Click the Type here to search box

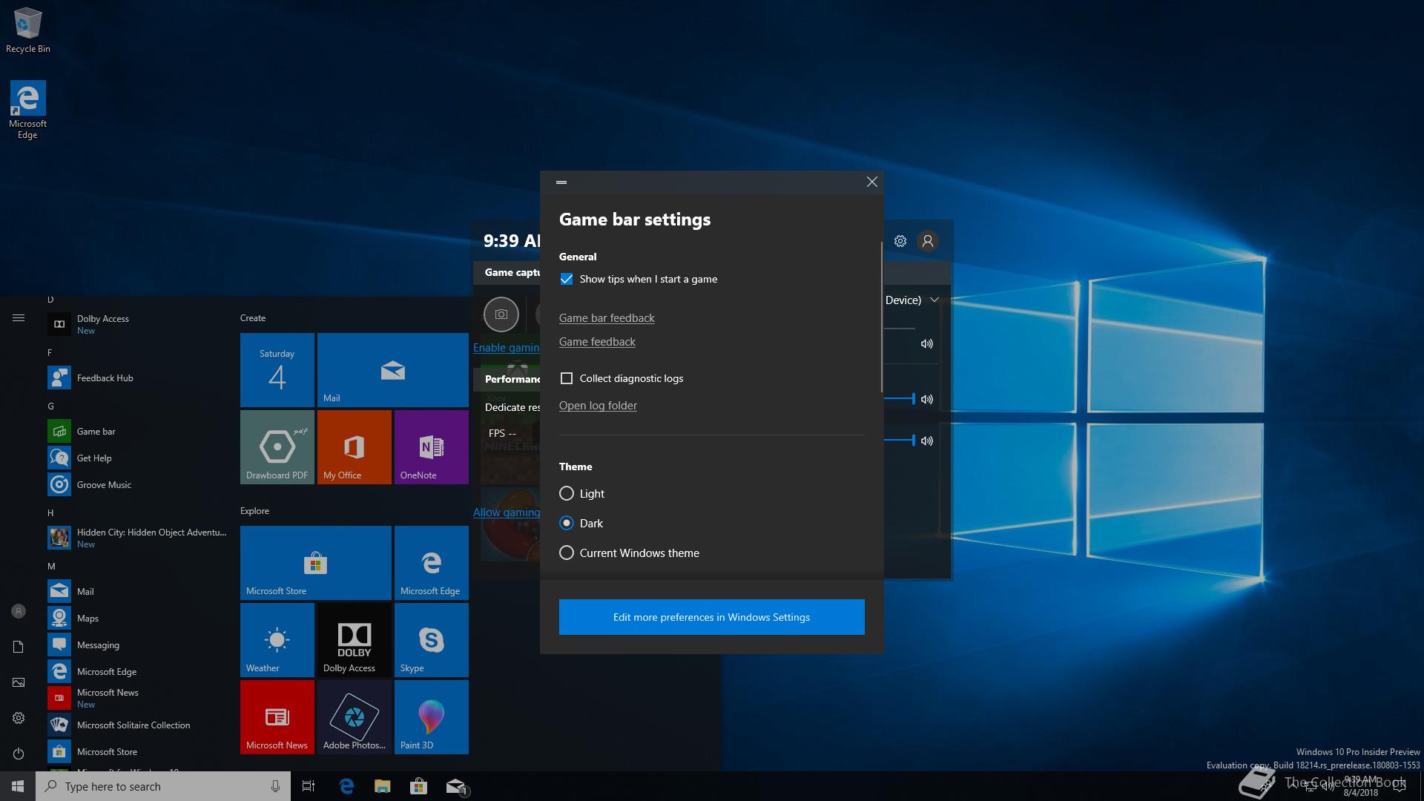[163, 786]
